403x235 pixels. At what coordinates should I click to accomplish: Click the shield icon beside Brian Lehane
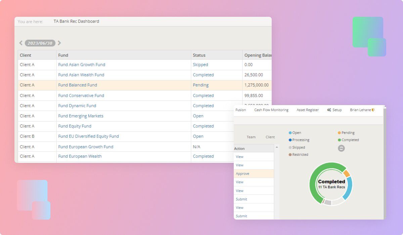[x=373, y=110]
